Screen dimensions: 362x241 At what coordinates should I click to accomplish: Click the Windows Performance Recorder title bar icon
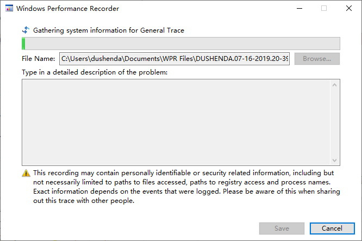[x=9, y=9]
